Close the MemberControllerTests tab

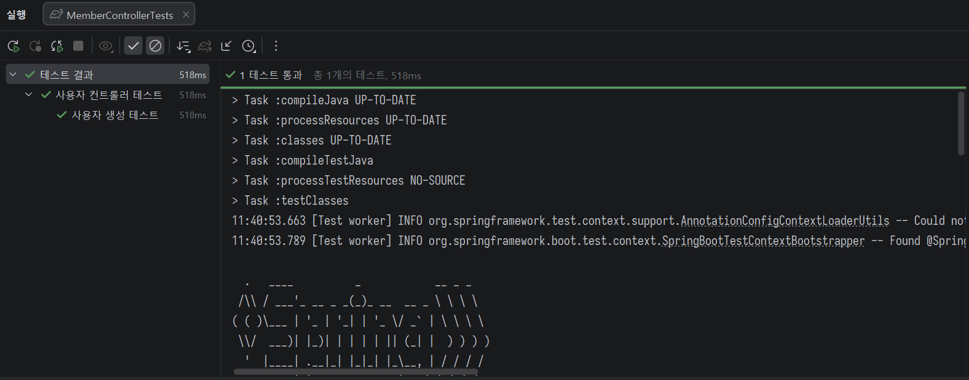click(x=186, y=15)
